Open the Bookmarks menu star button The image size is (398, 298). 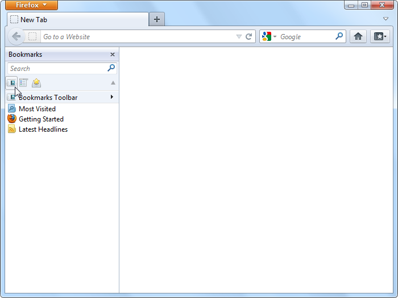380,36
